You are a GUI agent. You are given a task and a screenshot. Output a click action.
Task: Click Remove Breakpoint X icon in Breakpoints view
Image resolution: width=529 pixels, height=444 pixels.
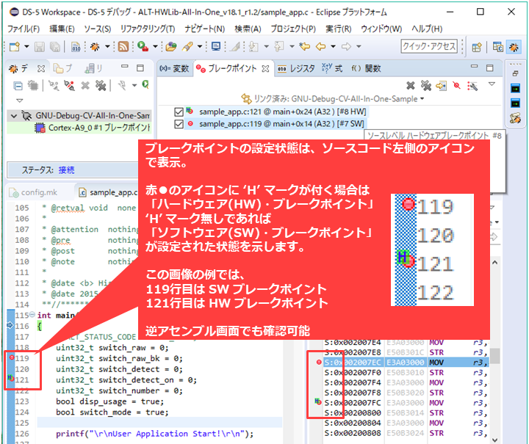click(411, 86)
